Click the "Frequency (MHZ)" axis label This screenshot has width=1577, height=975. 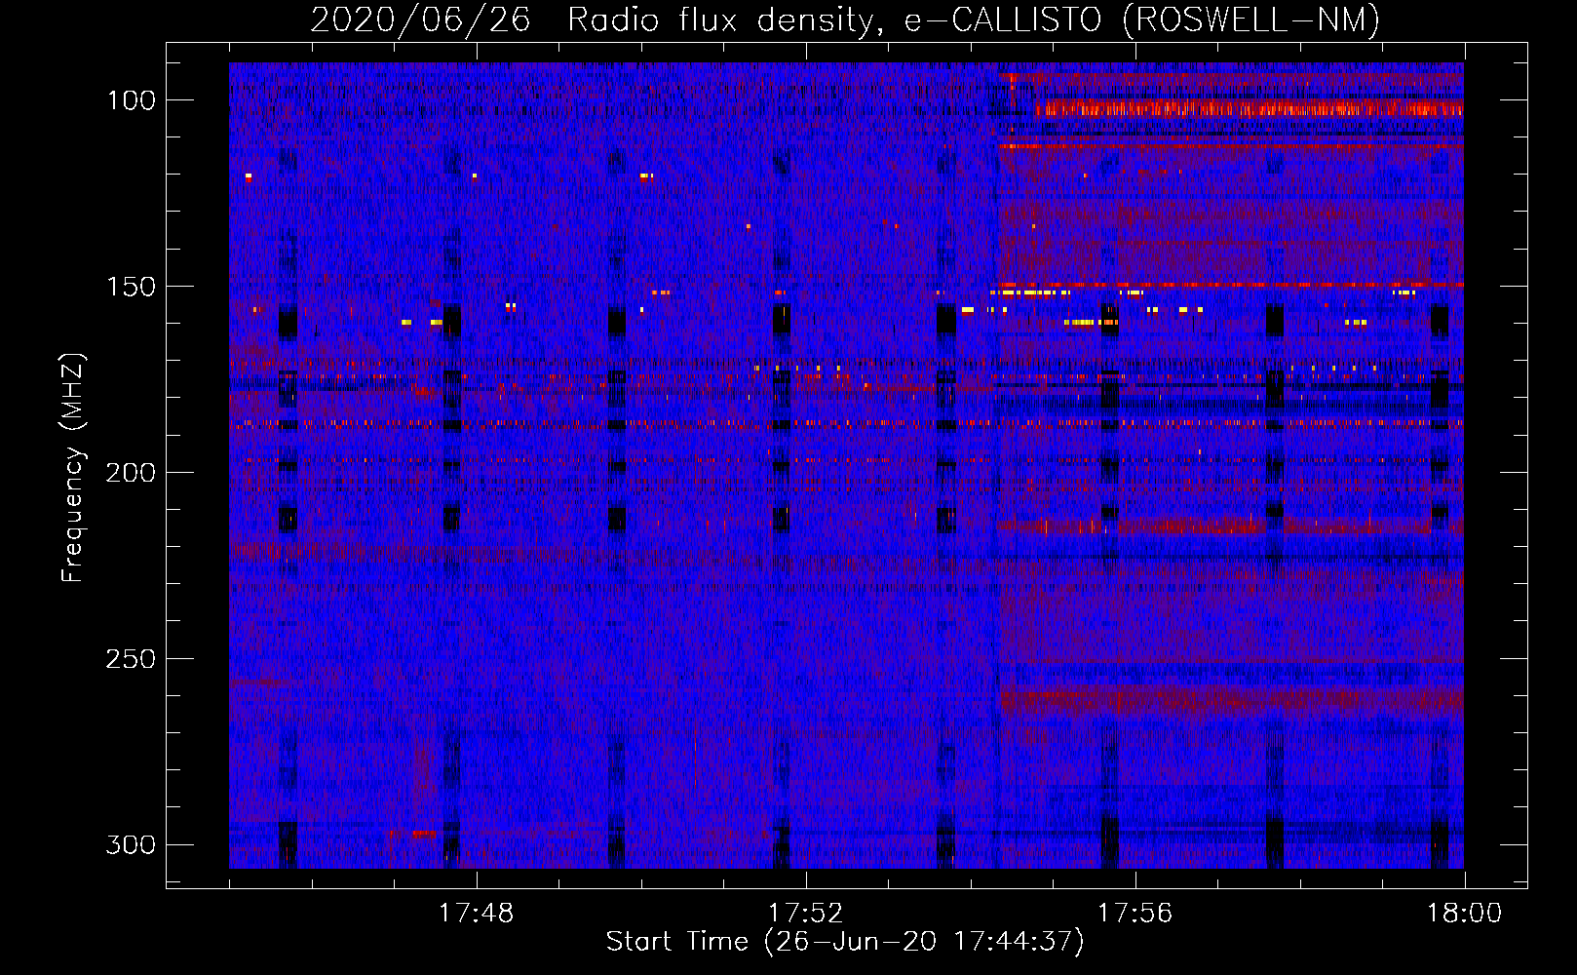point(73,468)
